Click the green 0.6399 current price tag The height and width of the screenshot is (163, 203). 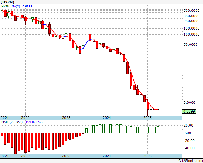[x=189, y=111]
